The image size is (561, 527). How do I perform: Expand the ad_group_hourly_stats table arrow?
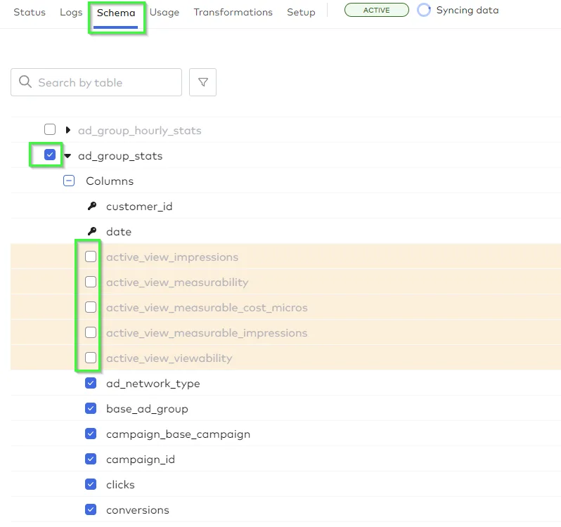click(x=68, y=130)
